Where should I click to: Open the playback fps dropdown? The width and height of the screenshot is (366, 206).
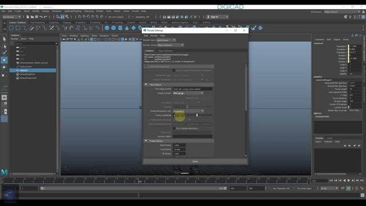329,188
